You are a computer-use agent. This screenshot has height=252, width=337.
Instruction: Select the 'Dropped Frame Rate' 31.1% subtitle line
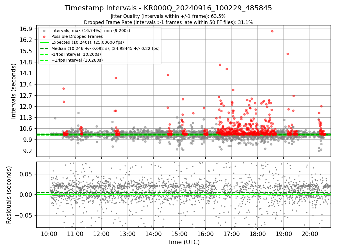point(168,22)
